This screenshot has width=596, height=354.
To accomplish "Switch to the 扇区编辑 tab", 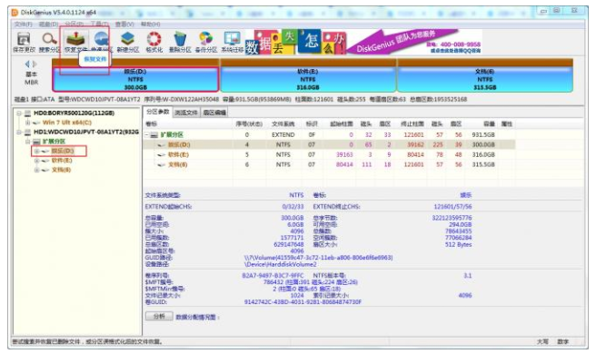I will coord(214,113).
